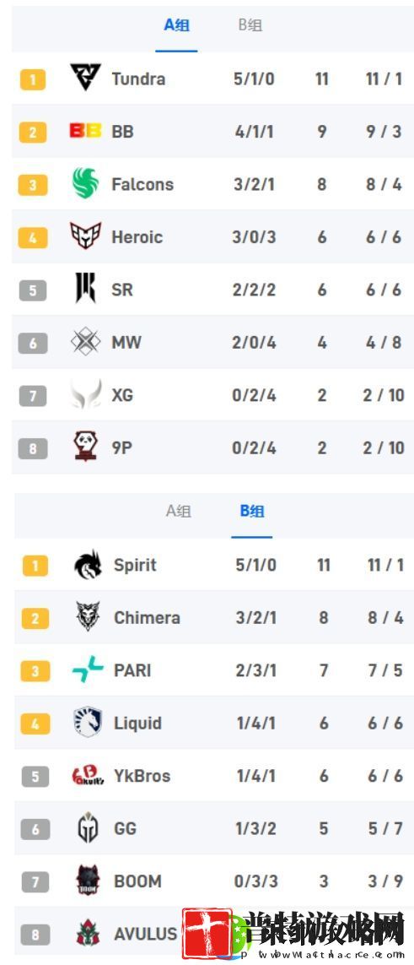Screen dimensions: 414x965
Task: Click the BB team logo
Action: [x=85, y=131]
